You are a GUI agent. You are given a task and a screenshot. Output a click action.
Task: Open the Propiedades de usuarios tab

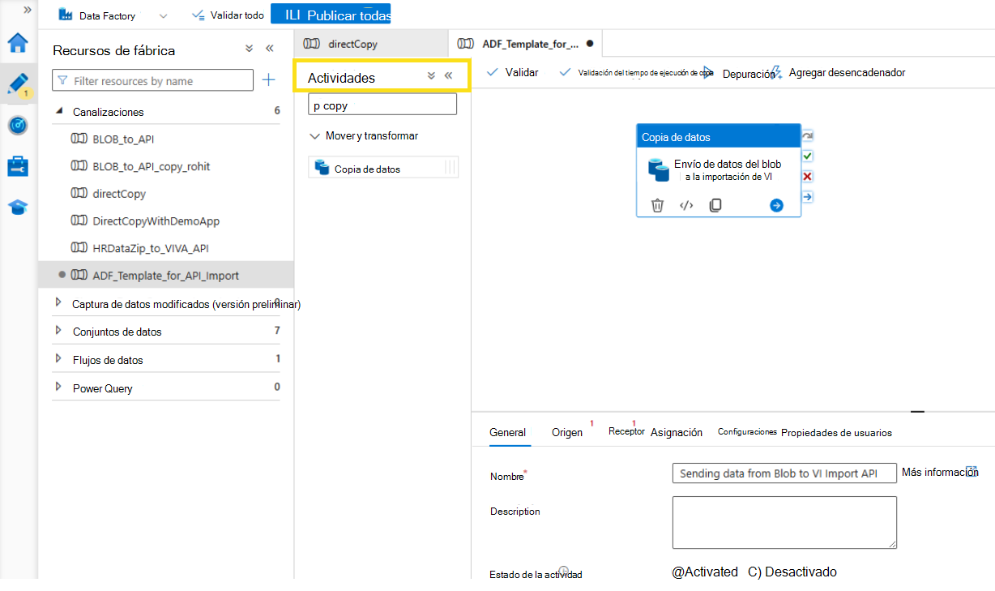coord(836,432)
